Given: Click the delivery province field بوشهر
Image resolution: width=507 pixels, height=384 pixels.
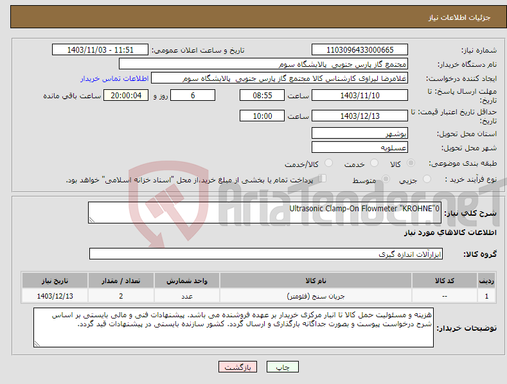Looking at the screenshot, I should [x=360, y=133].
